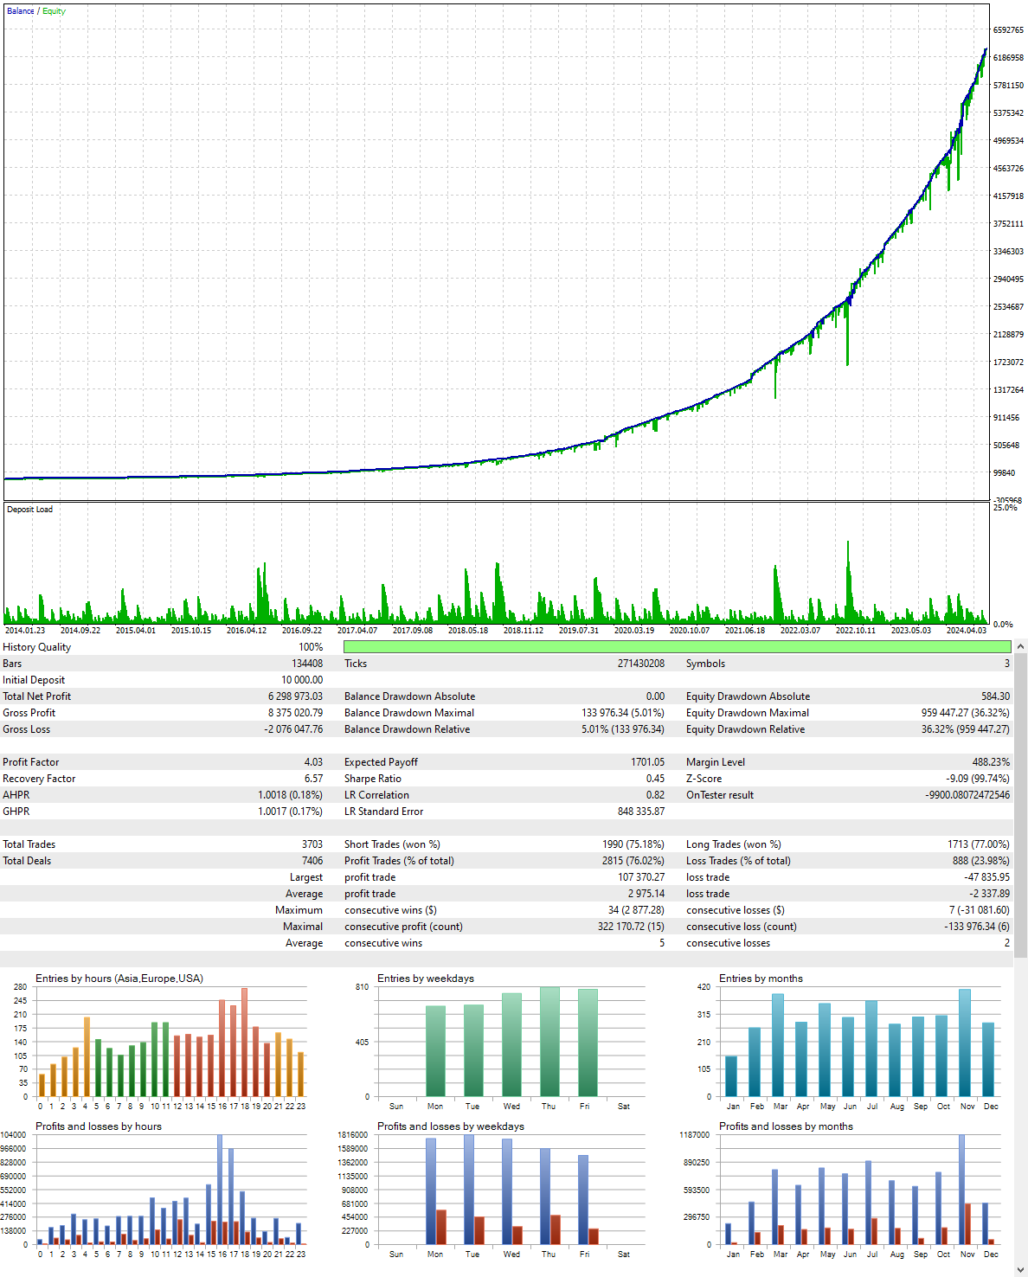Click the 2014.01.23 date on equity chart axis
Viewport: 1028px width, 1277px height.
click(x=25, y=631)
